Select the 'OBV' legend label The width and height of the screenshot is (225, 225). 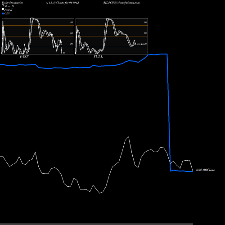[7, 13]
